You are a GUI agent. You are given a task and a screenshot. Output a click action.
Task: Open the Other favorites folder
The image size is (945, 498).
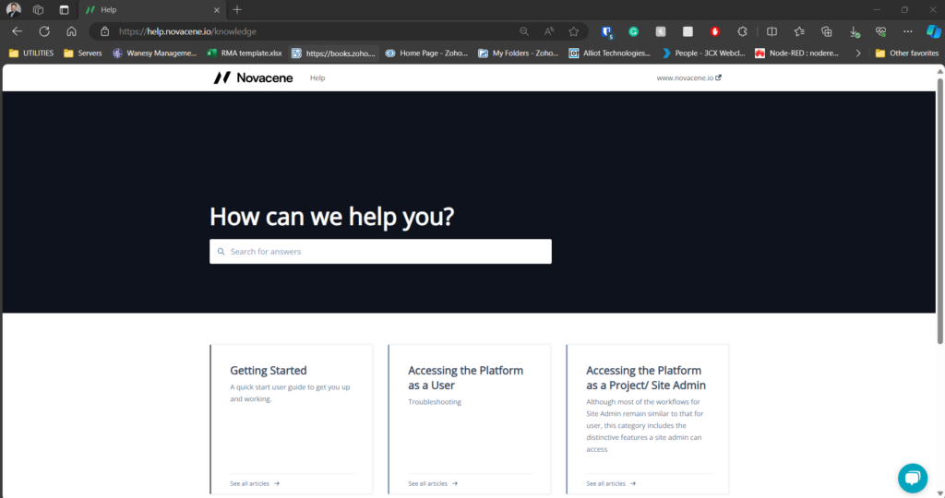coord(906,53)
